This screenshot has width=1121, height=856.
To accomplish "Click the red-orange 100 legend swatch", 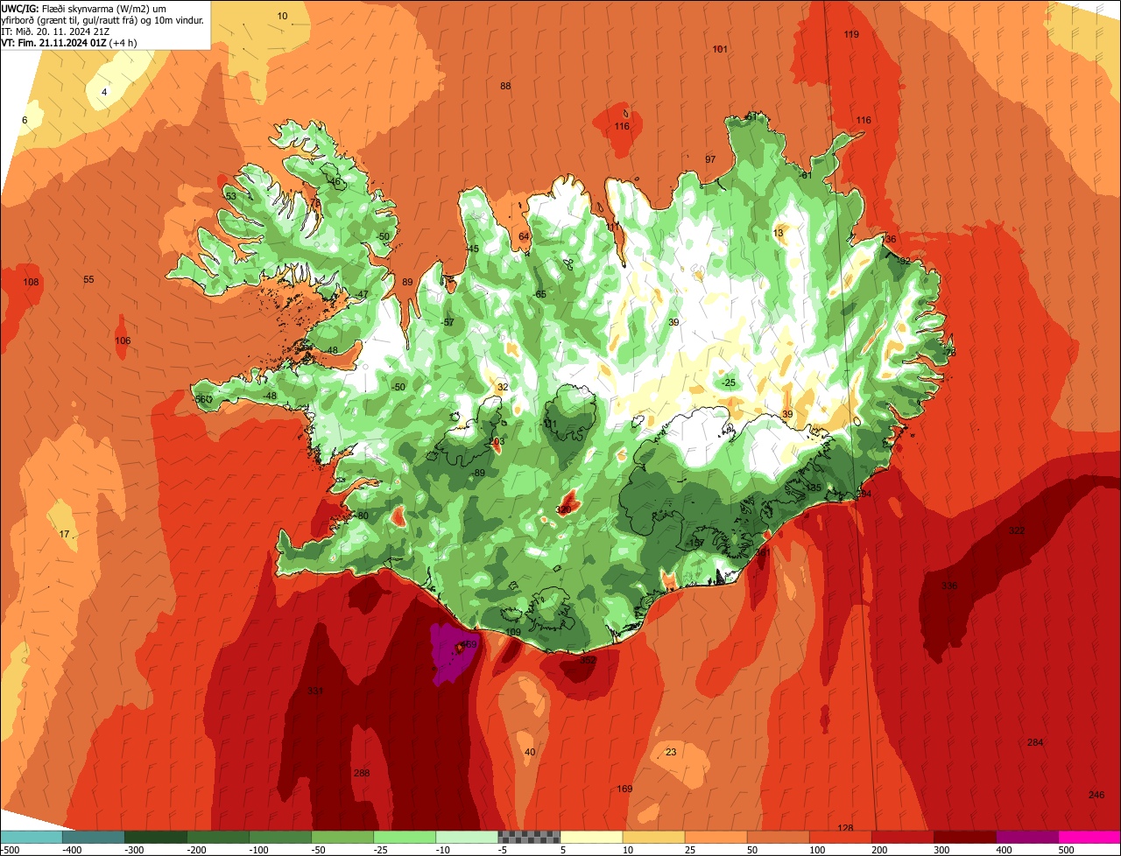I will (839, 837).
